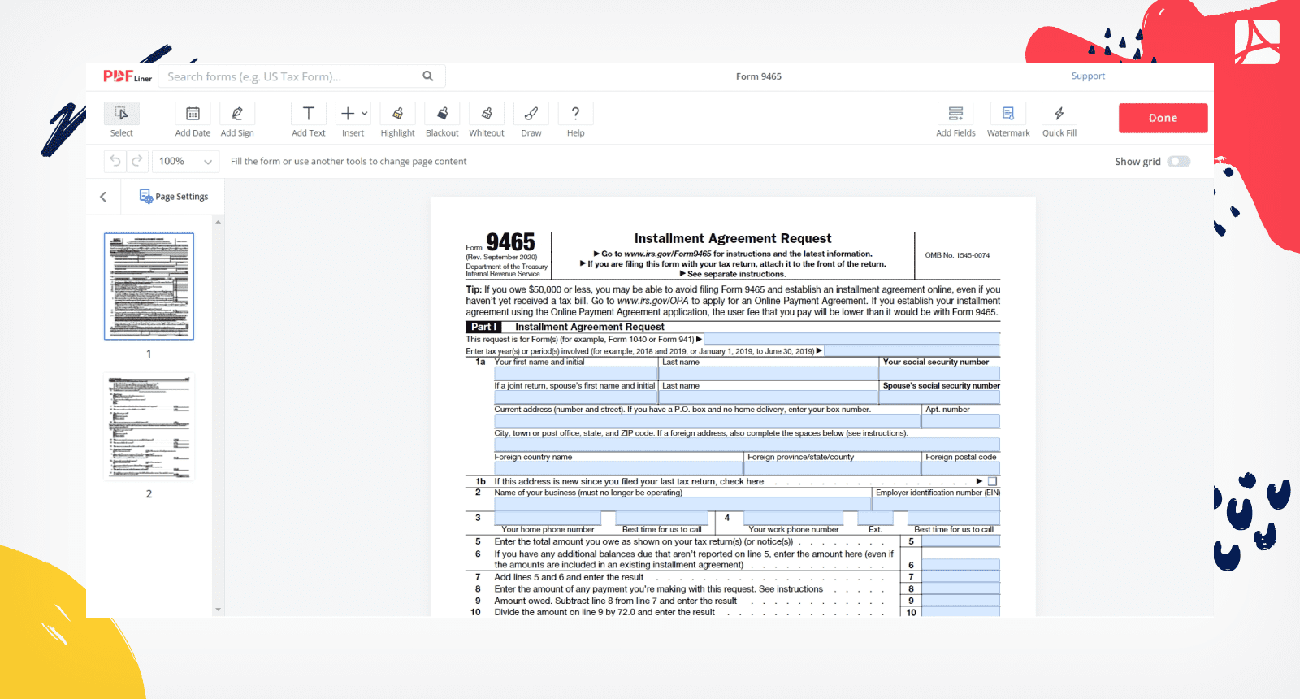This screenshot has height=699, width=1300.
Task: Click the Apt. number field
Action: [x=961, y=421]
